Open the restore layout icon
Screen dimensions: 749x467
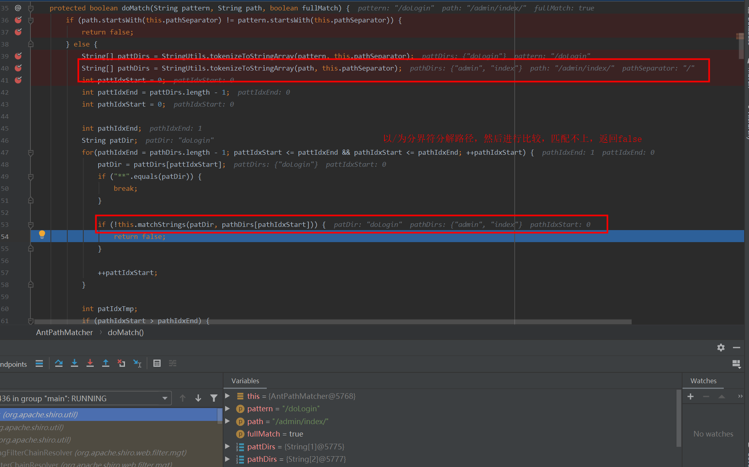736,364
